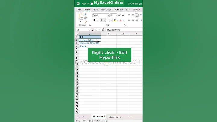
Task: Click the Select All corner triangle
Action: tap(77, 34)
